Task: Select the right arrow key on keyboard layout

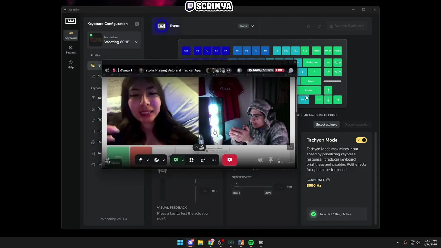Action: [338, 100]
